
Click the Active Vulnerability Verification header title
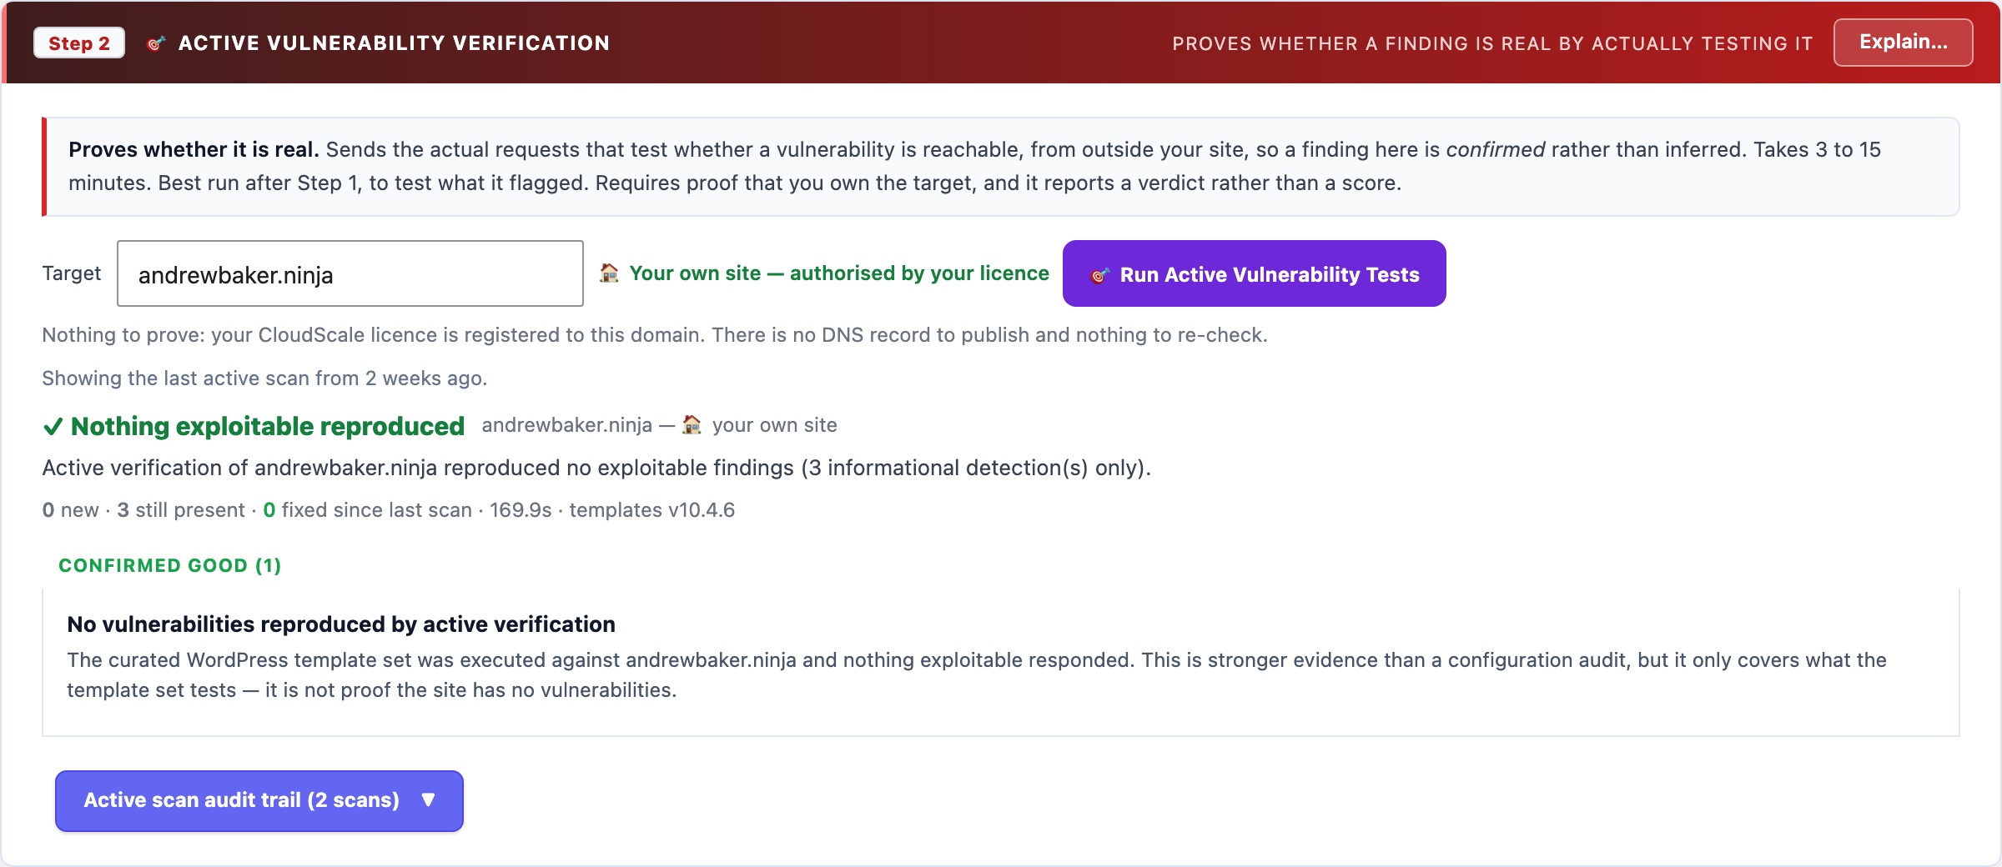[394, 43]
